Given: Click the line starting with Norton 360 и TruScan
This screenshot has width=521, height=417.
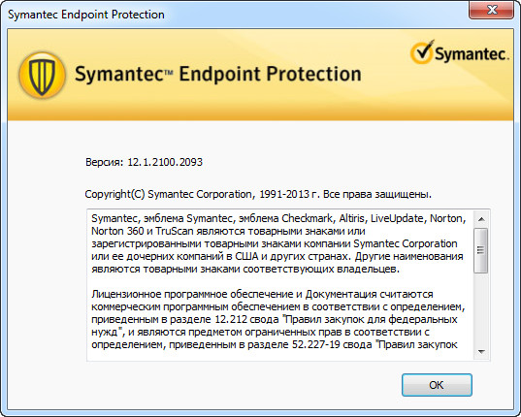Looking at the screenshot, I should 228,231.
